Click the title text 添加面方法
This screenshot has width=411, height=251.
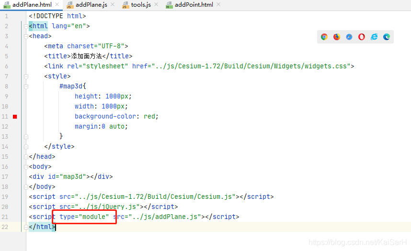pyautogui.click(x=86, y=56)
